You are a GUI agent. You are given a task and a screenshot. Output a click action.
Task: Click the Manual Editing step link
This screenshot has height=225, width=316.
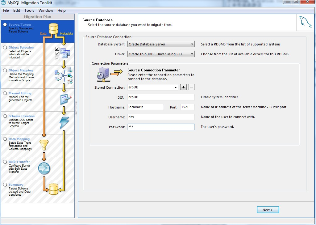tap(20, 93)
